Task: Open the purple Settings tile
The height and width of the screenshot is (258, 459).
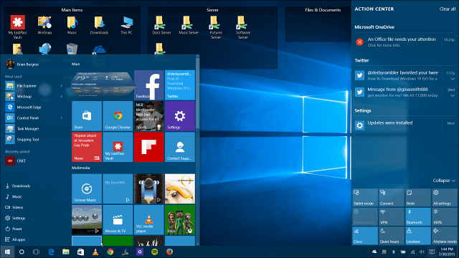Action: coord(180,116)
